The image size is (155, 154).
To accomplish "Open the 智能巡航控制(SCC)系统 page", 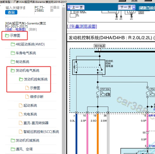I will tap(41, 132).
